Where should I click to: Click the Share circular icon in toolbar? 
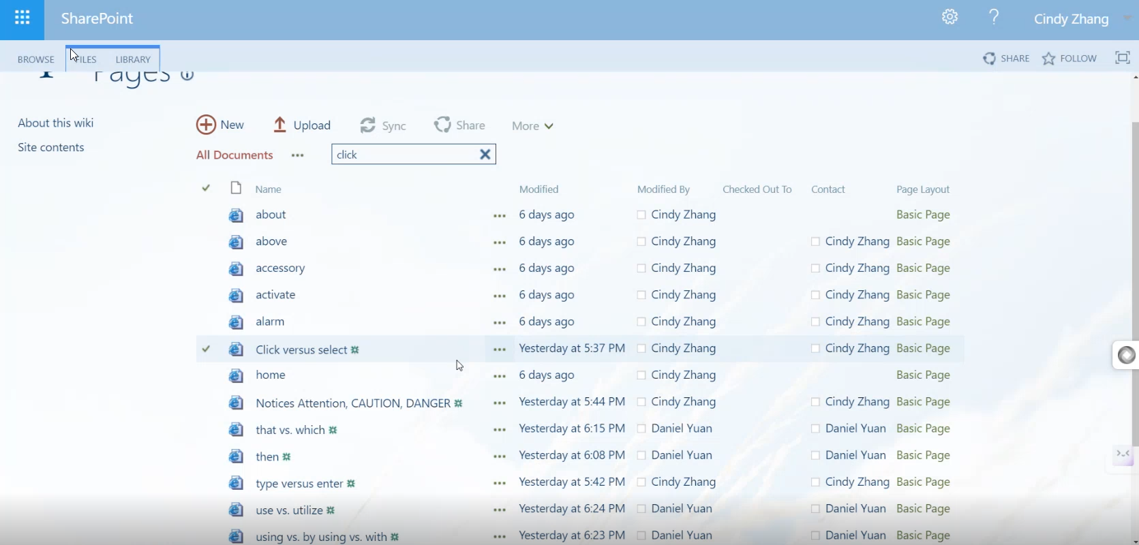pos(442,125)
